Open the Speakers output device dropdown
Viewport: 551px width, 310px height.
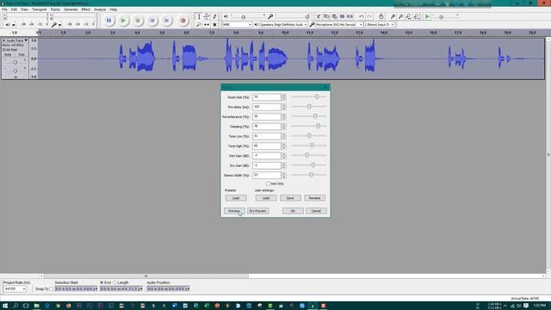[283, 25]
